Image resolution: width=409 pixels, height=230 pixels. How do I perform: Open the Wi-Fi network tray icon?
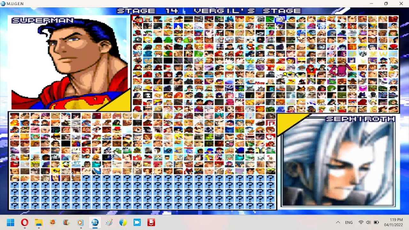[361, 222]
